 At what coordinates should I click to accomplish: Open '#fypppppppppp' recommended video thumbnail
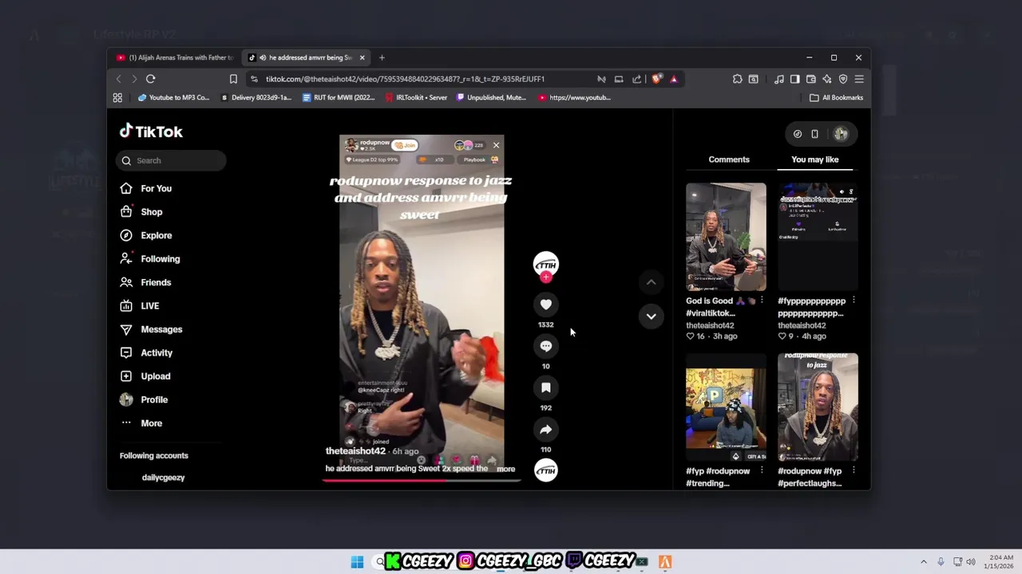[818, 237]
